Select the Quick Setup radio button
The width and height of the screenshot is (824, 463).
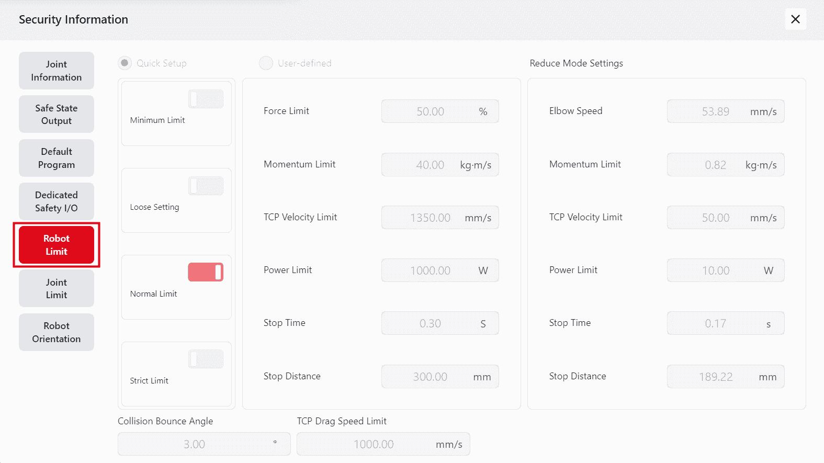125,63
